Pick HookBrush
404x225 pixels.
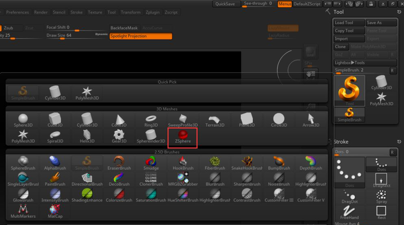tap(183, 164)
